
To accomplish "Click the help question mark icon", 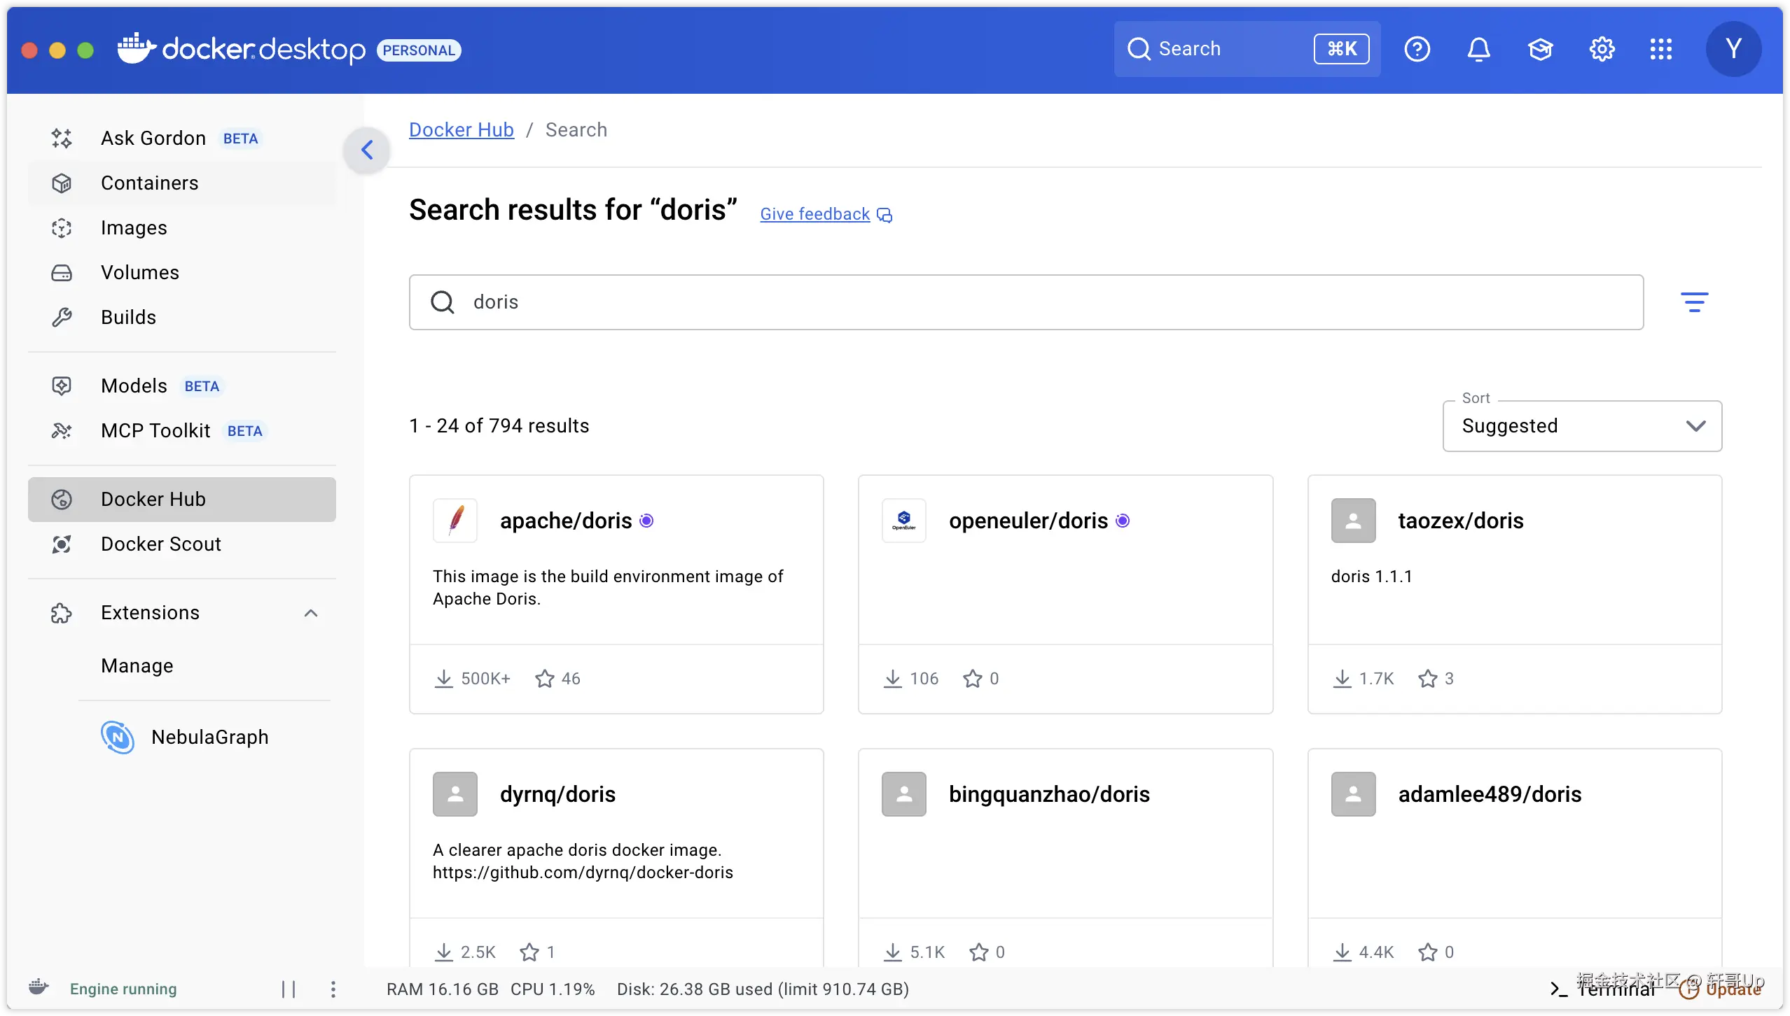I will (x=1417, y=50).
